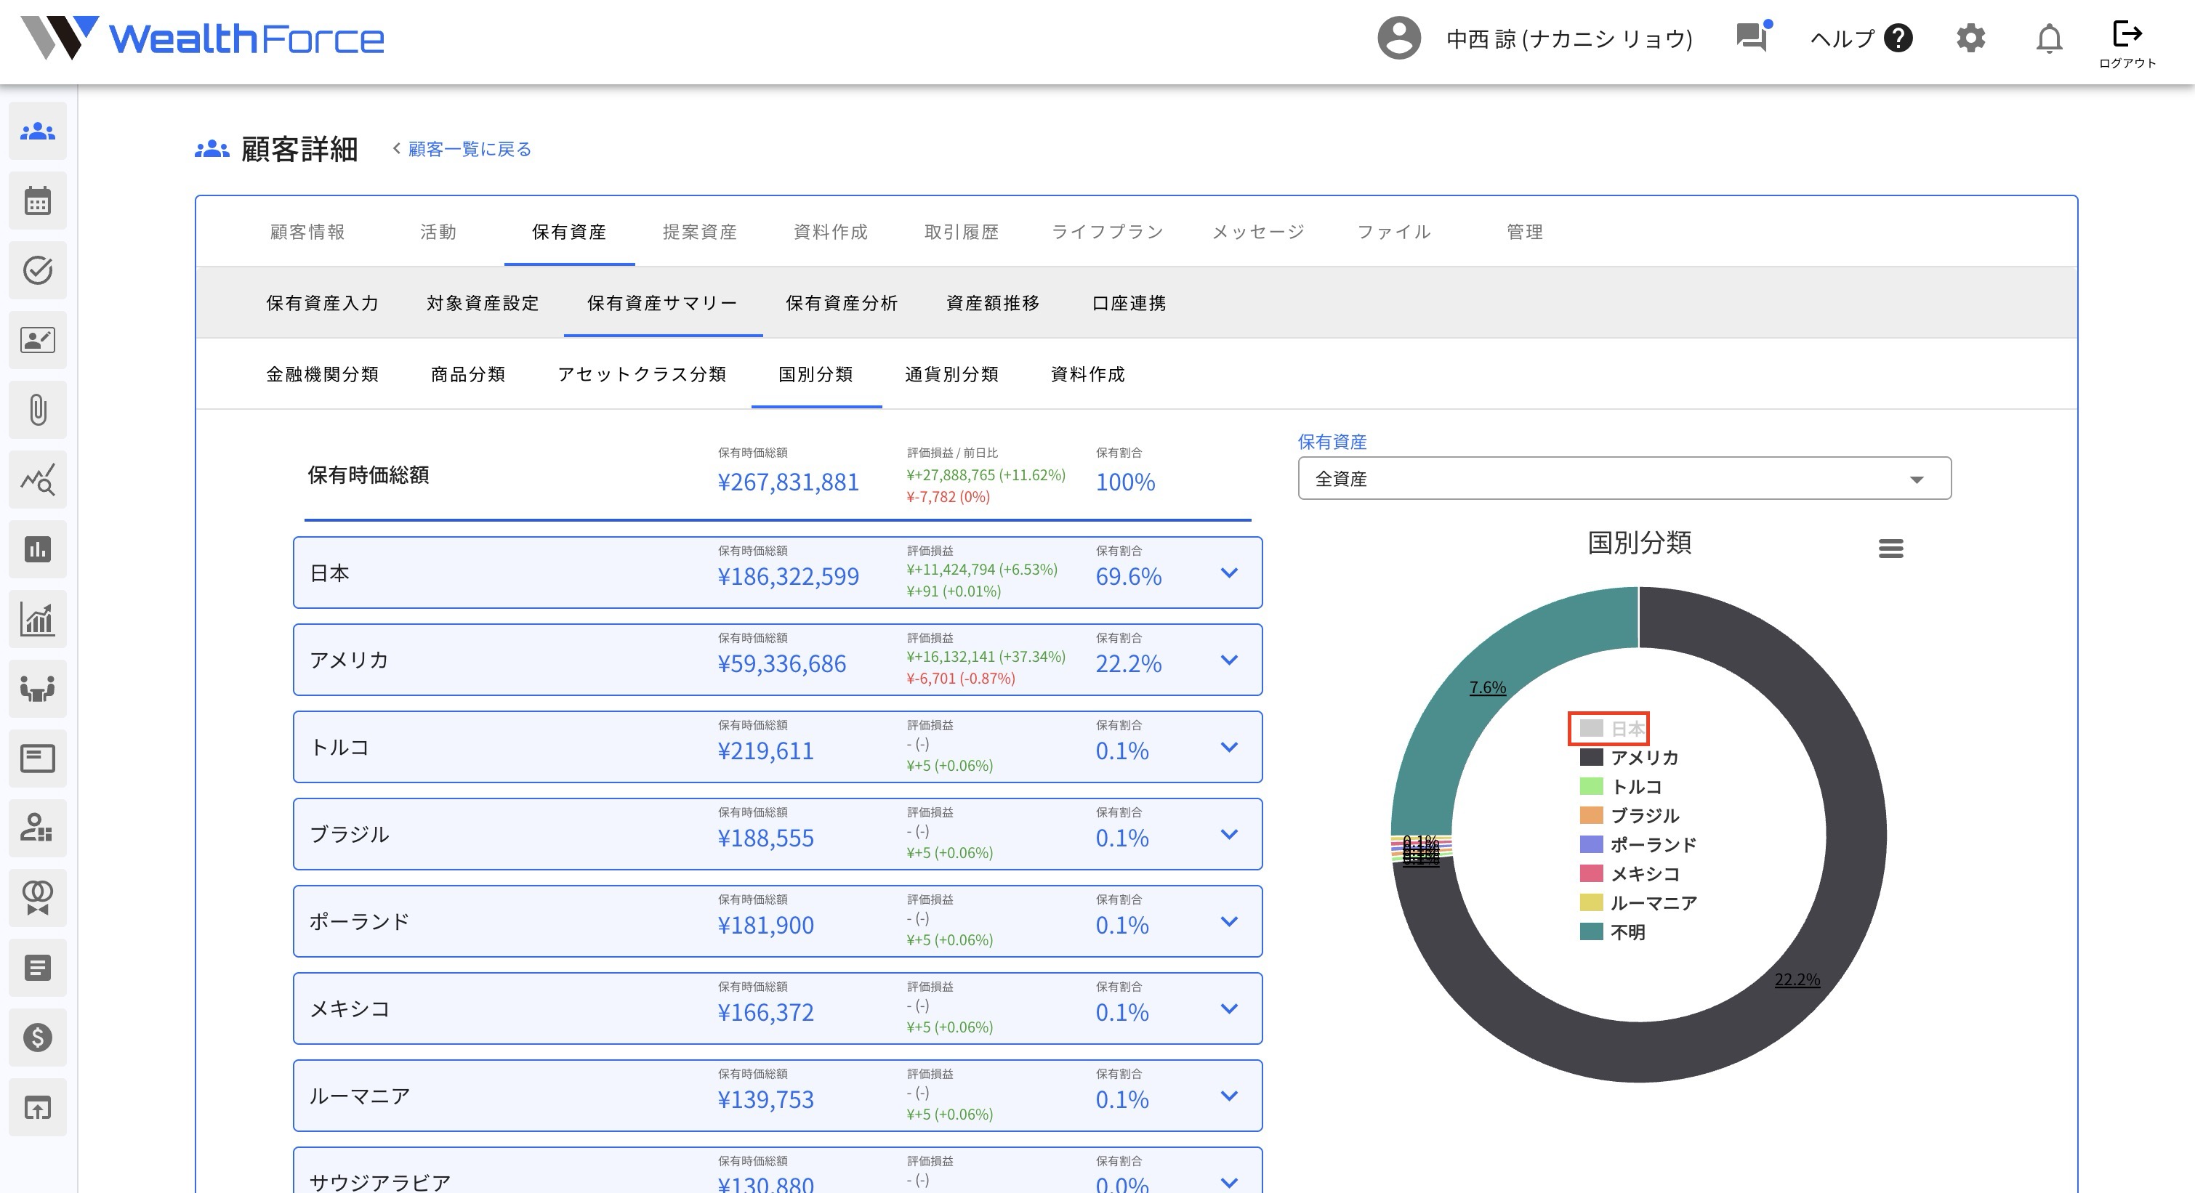2195x1193 pixels.
Task: Click the 22.2% chart data label
Action: (1797, 979)
